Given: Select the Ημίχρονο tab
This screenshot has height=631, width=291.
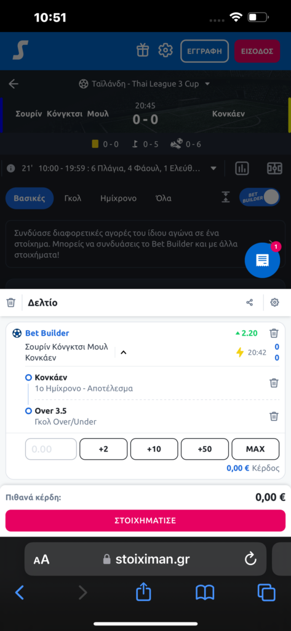Looking at the screenshot, I should coord(118,198).
